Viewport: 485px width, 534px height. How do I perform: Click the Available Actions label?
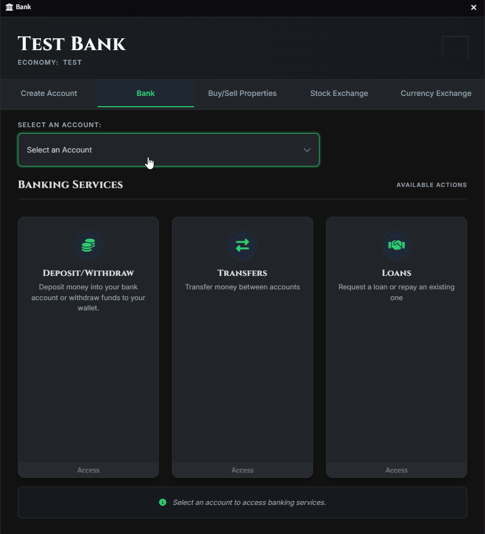pos(432,185)
